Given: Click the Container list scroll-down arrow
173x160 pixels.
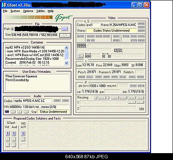Looking at the screenshot, I should click(x=67, y=63).
